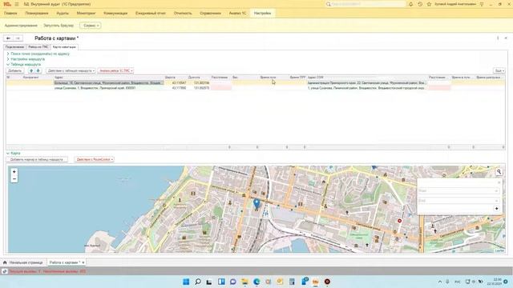Image resolution: width=513 pixels, height=288 pixels.
Task: Open the form's more options vertical dots
Action: (x=498, y=38)
